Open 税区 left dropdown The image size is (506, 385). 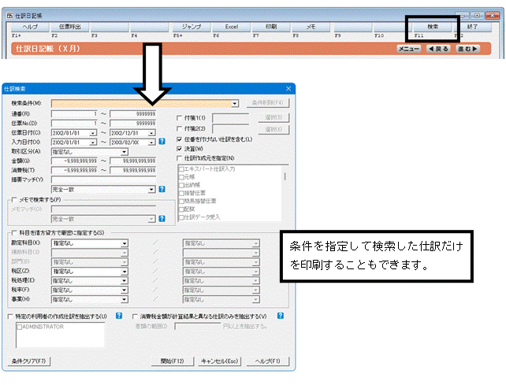pyautogui.click(x=125, y=272)
